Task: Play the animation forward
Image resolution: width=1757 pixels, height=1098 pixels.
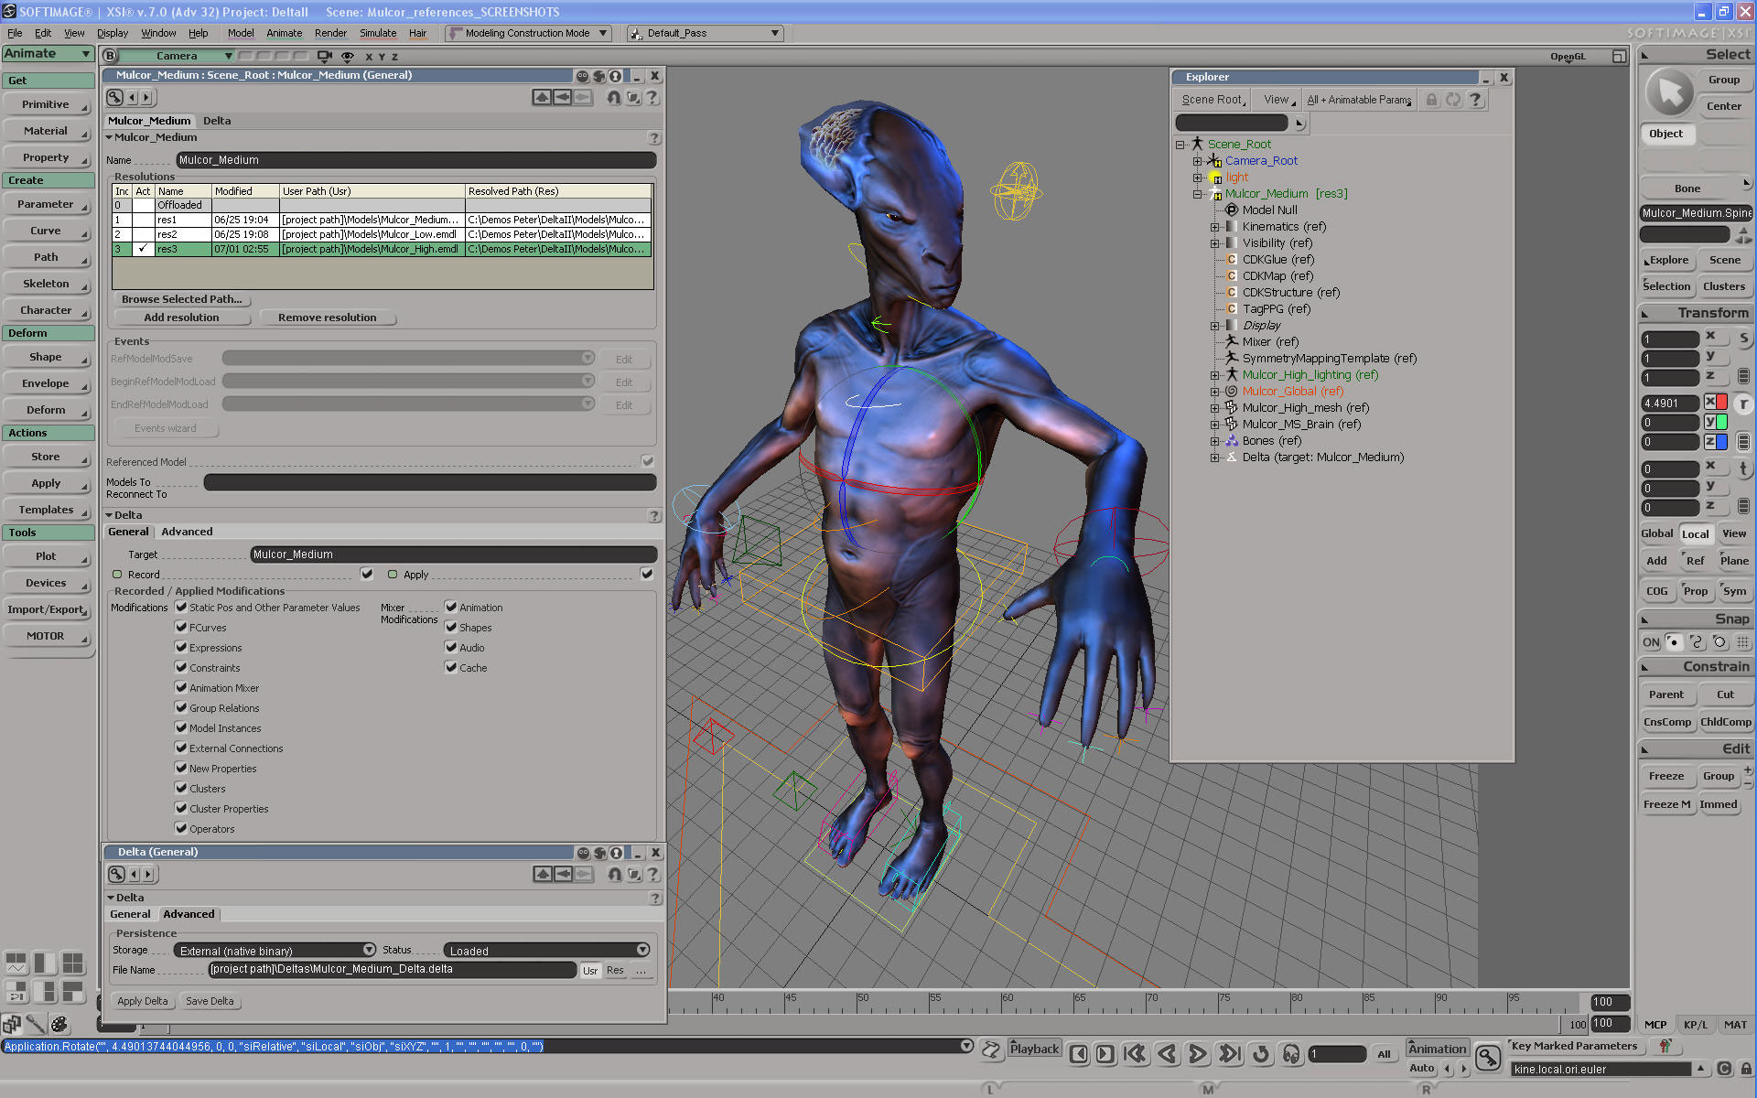Action: (x=1197, y=1054)
